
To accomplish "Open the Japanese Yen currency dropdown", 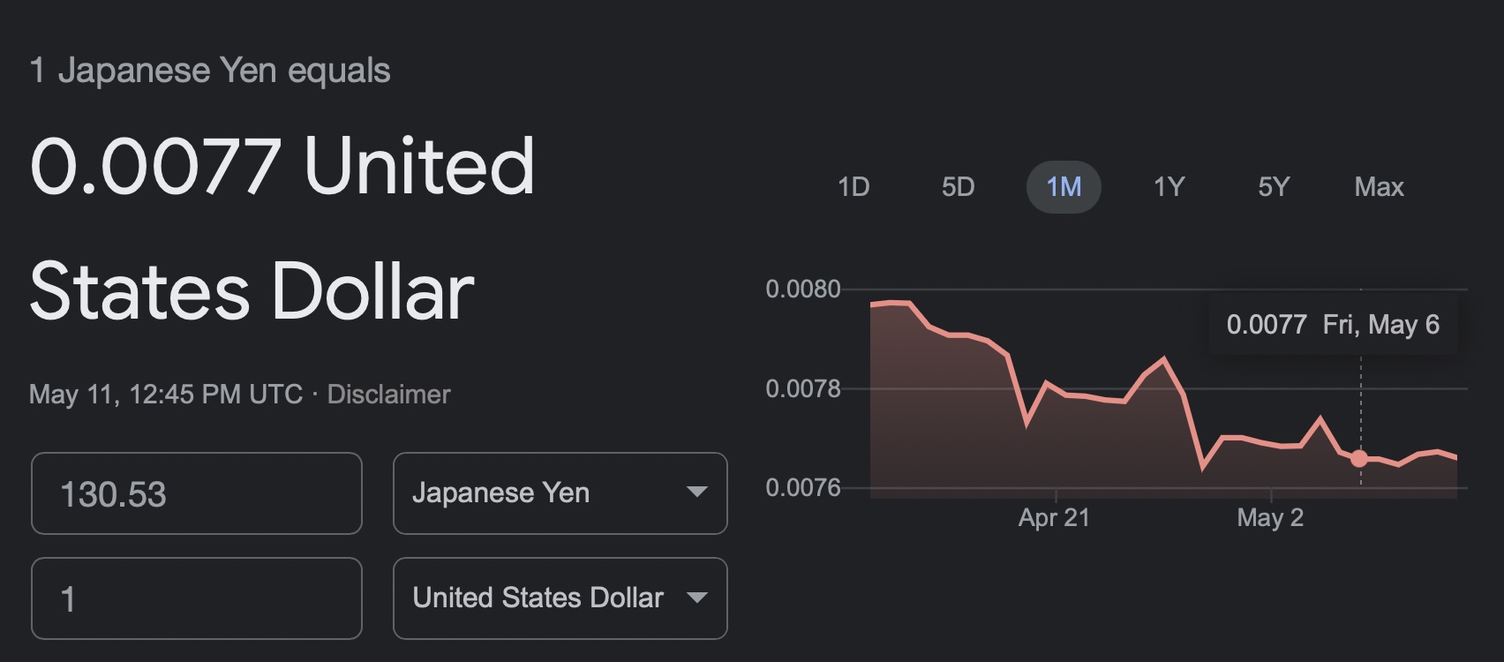I will click(560, 493).
